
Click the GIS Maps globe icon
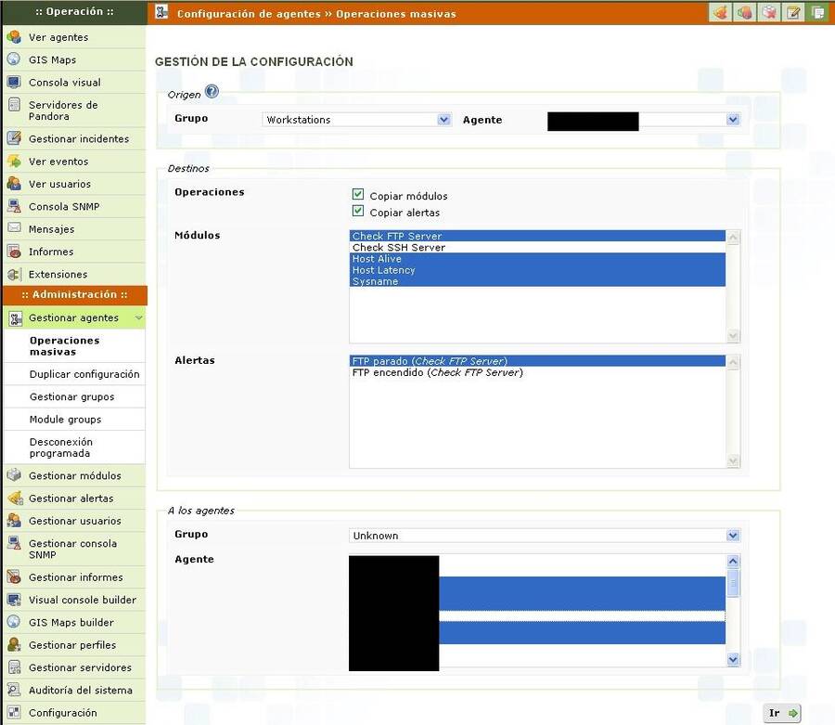pos(14,59)
